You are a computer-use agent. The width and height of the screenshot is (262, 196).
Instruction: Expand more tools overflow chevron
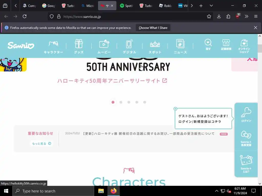(x=246, y=17)
